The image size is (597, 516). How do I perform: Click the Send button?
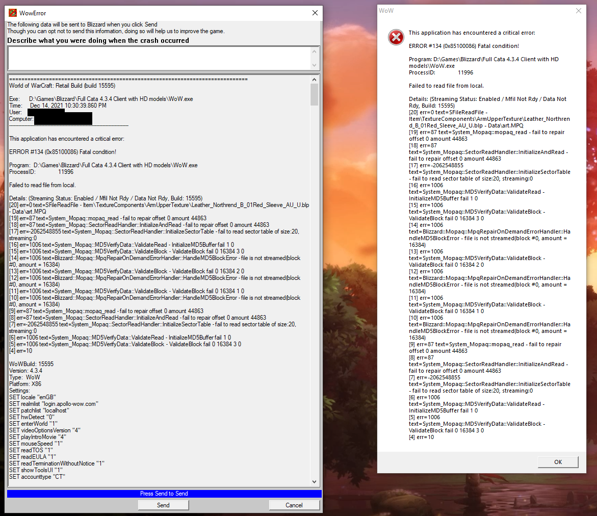pos(163,505)
